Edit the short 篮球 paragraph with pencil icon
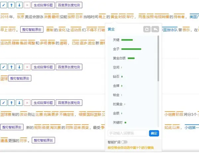The image size is (199, 153). 4,67
